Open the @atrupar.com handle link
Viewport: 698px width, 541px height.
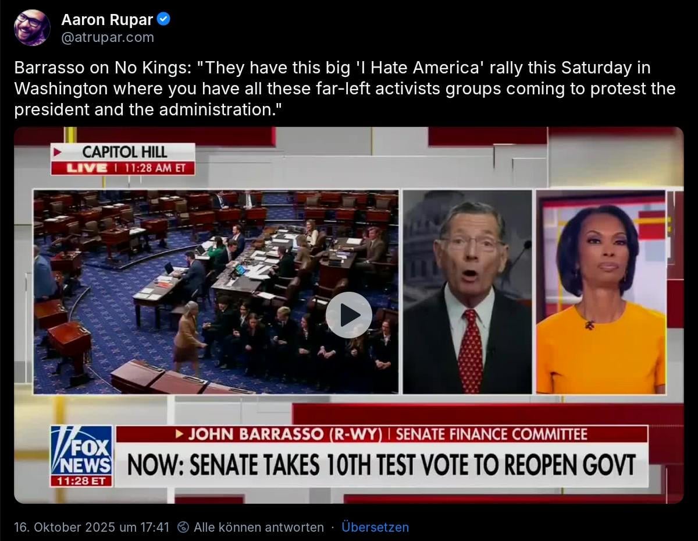[108, 37]
